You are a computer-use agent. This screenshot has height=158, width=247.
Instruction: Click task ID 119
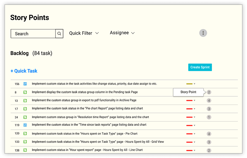pos(17,125)
